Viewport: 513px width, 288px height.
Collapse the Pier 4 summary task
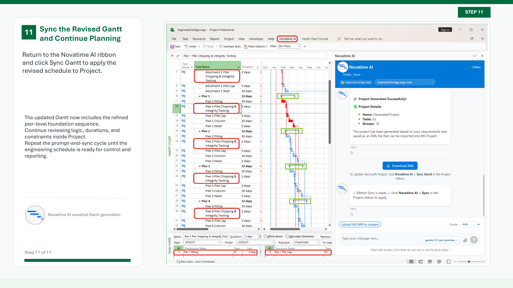[x=200, y=201]
